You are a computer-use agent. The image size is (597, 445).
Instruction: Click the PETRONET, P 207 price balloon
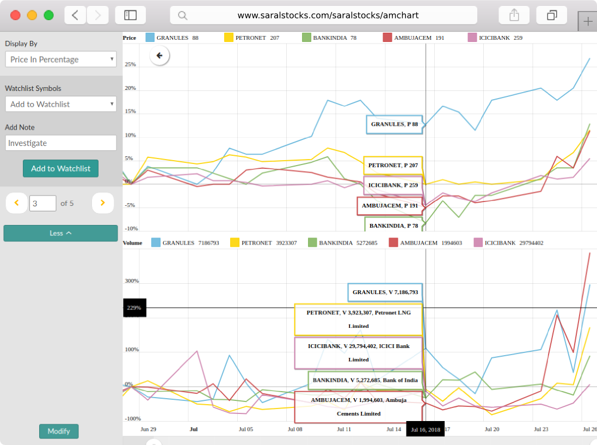click(393, 166)
